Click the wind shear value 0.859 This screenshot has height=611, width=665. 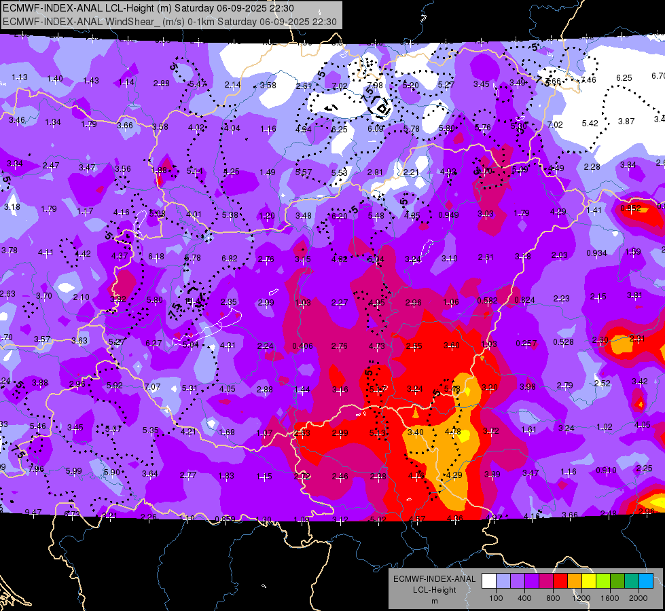click(226, 519)
